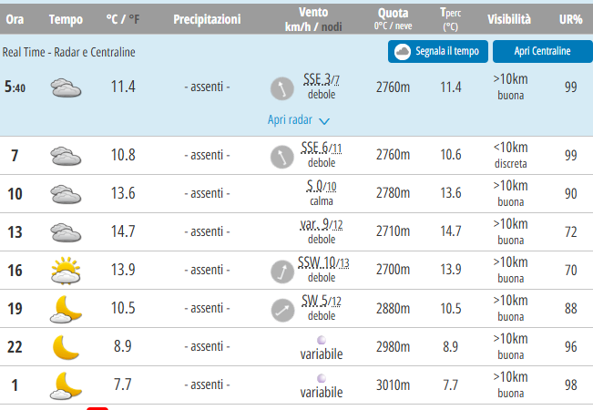
Task: Switch wind speed unit to nodi
Action: pos(335,26)
